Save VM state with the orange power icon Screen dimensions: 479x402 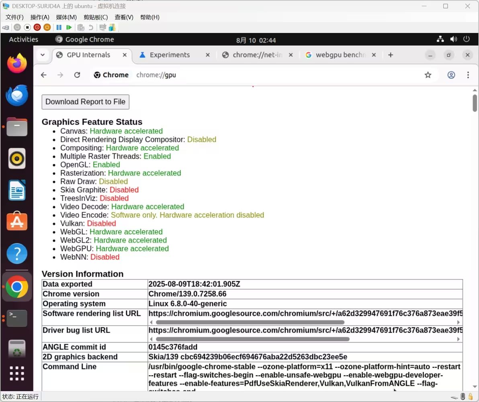tap(47, 27)
